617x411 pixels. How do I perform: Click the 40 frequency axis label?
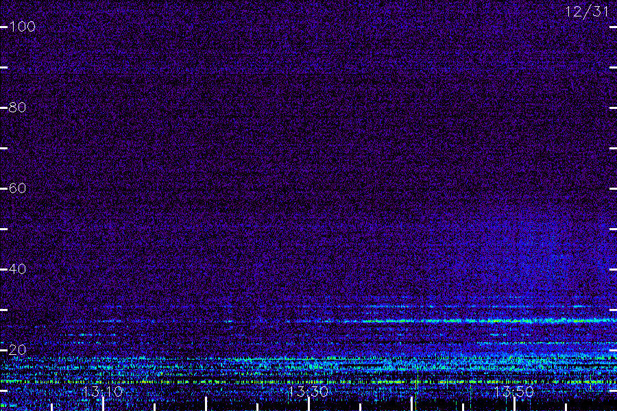pyautogui.click(x=17, y=269)
